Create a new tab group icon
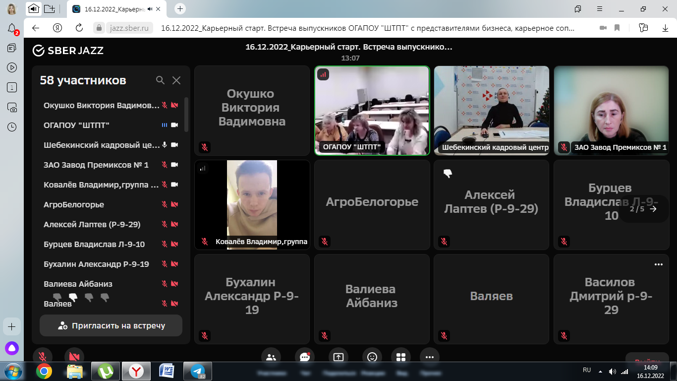Screen dimensions: 677x381 pyautogui.click(x=49, y=8)
